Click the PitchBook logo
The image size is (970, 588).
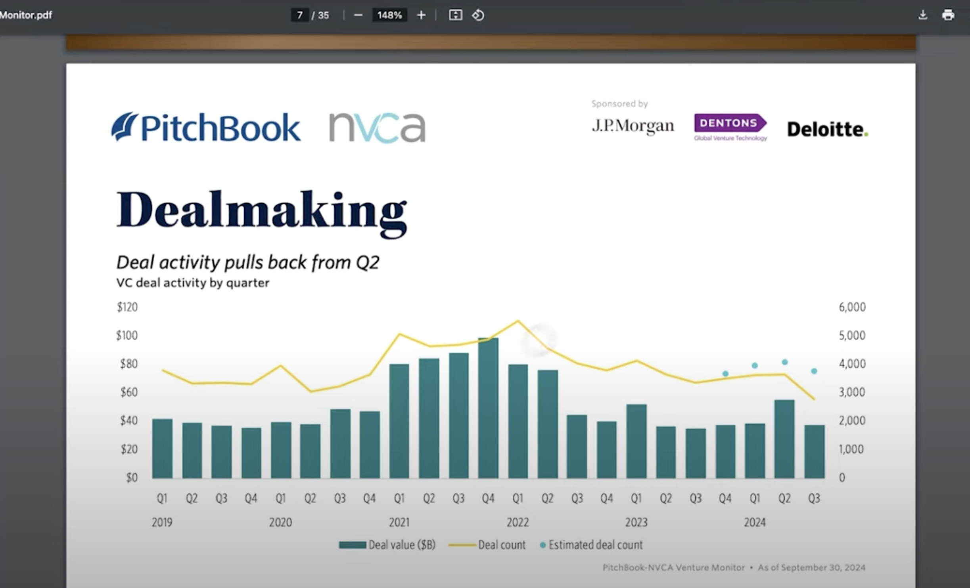pos(205,127)
